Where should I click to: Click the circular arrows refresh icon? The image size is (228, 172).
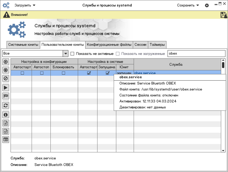pyautogui.click(x=6, y=105)
